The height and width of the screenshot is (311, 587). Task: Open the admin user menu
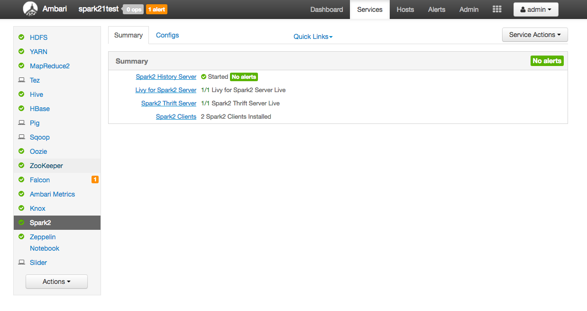pos(535,9)
